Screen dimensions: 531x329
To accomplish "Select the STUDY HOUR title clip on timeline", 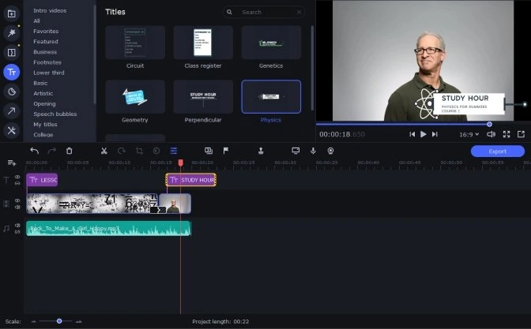I will click(191, 180).
